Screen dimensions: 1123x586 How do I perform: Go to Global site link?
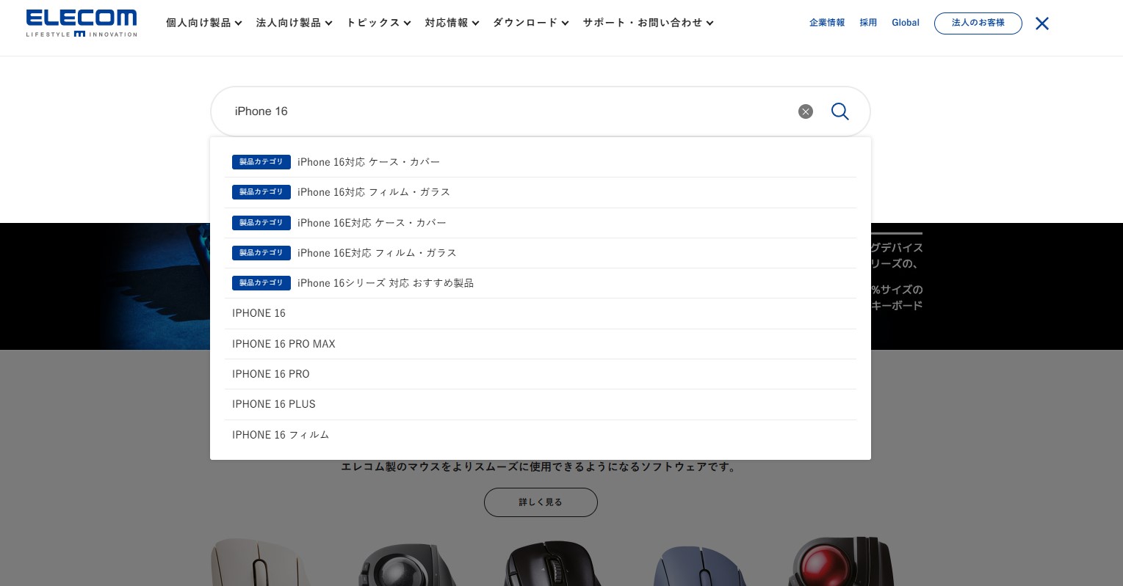[x=906, y=23]
